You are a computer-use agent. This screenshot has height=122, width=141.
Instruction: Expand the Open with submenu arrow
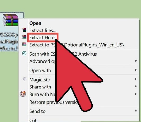point(136,70)
